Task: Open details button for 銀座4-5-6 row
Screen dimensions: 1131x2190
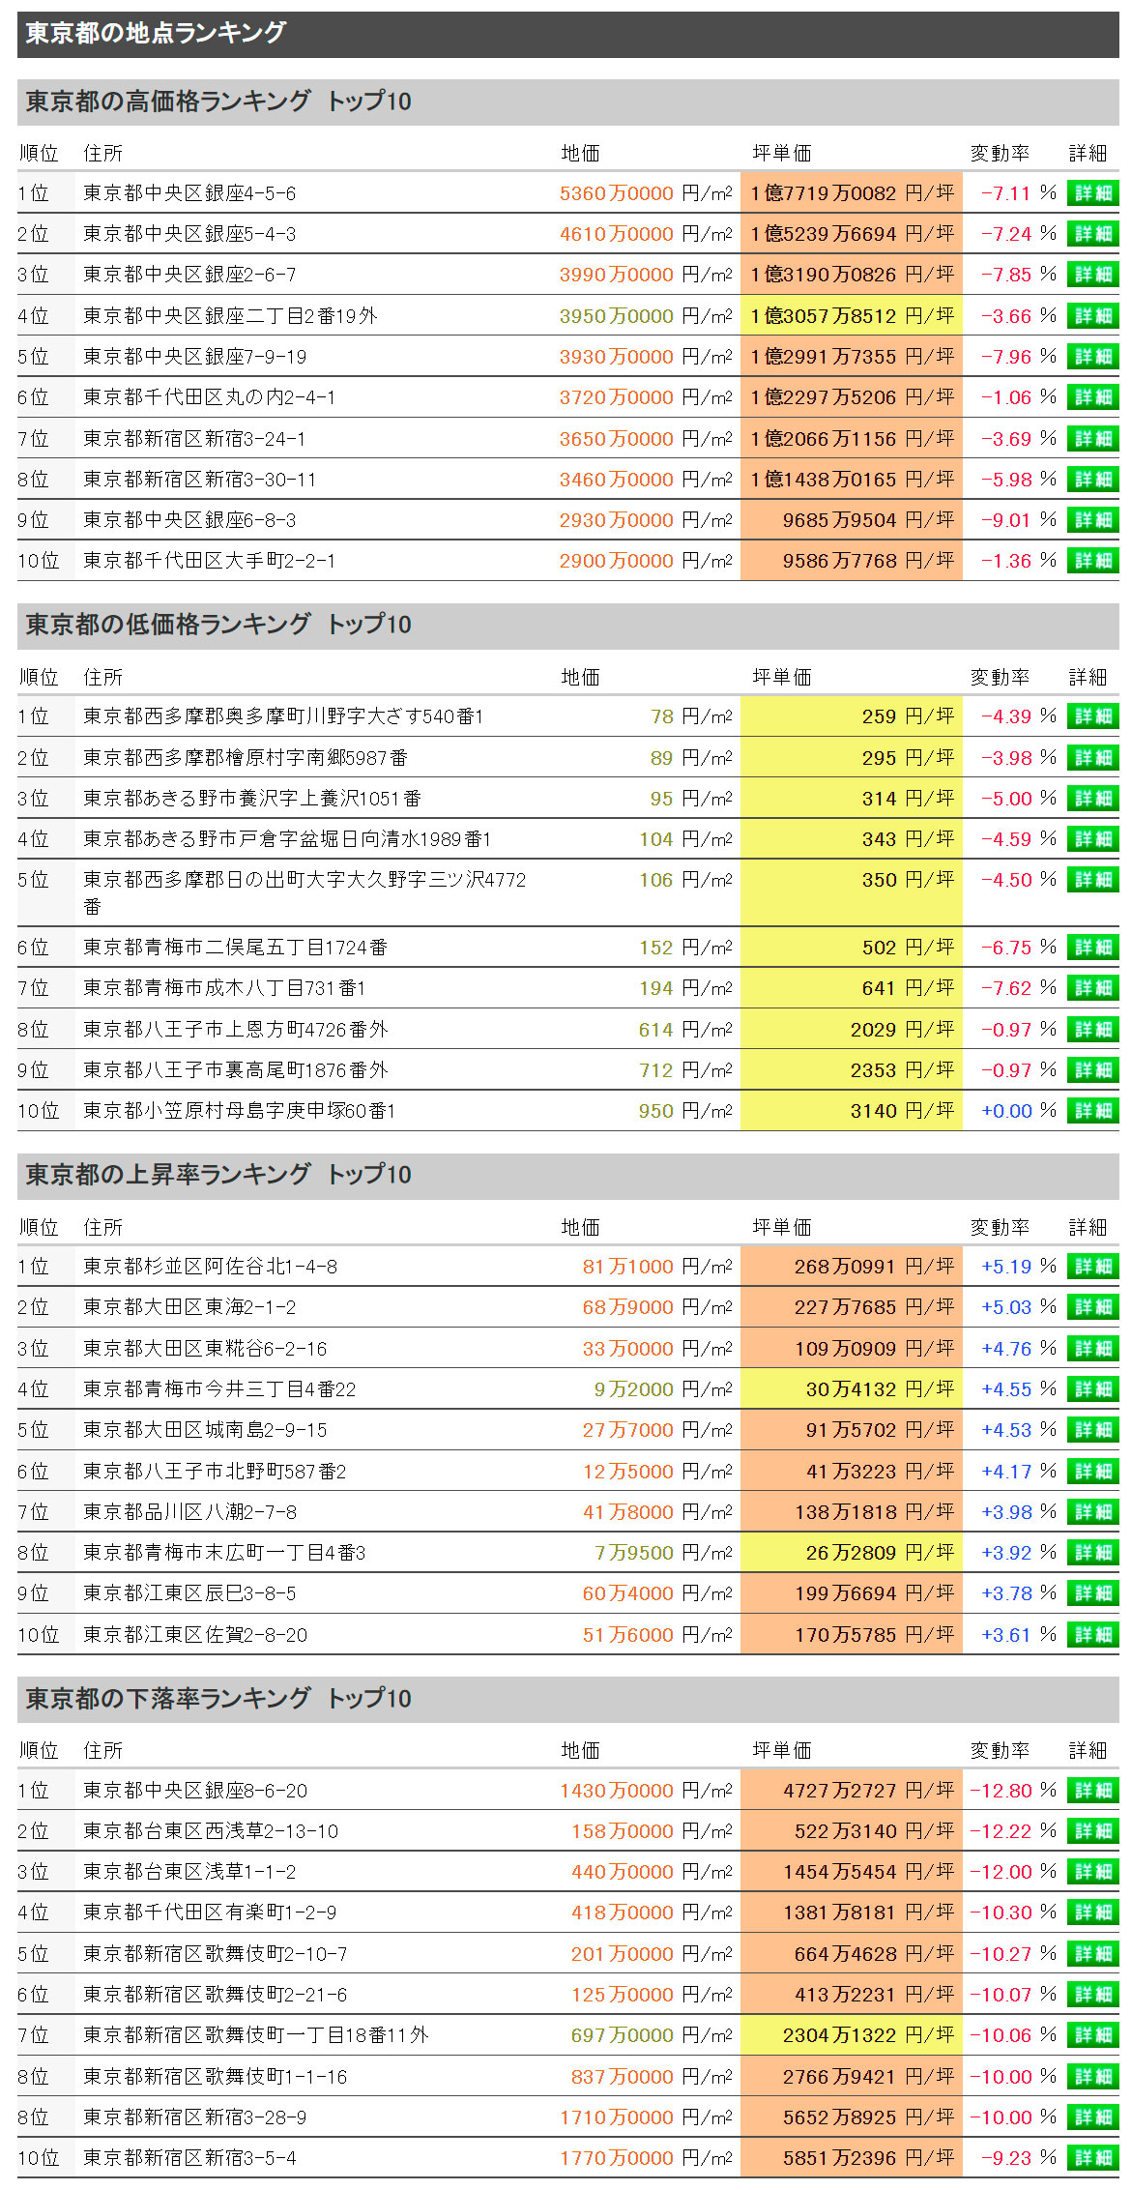Action: pyautogui.click(x=1092, y=193)
